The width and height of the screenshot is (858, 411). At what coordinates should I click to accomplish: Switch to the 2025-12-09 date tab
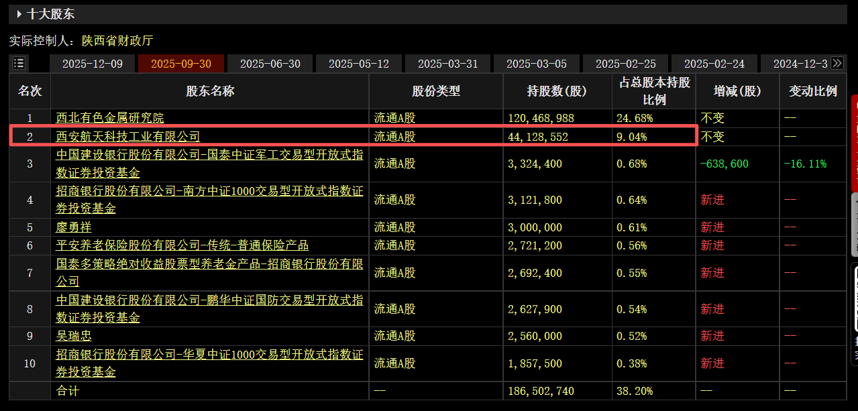click(x=93, y=63)
